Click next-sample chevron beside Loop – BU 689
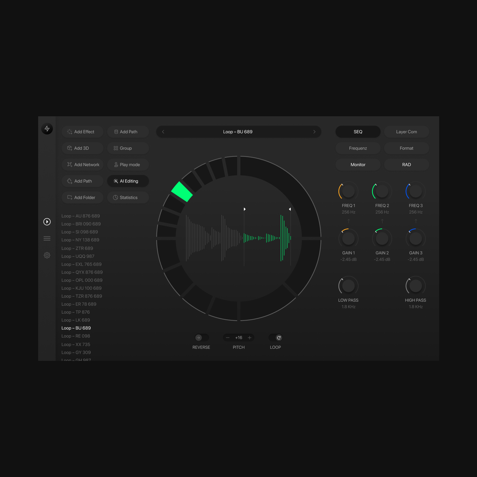Image resolution: width=477 pixels, height=477 pixels. click(315, 131)
